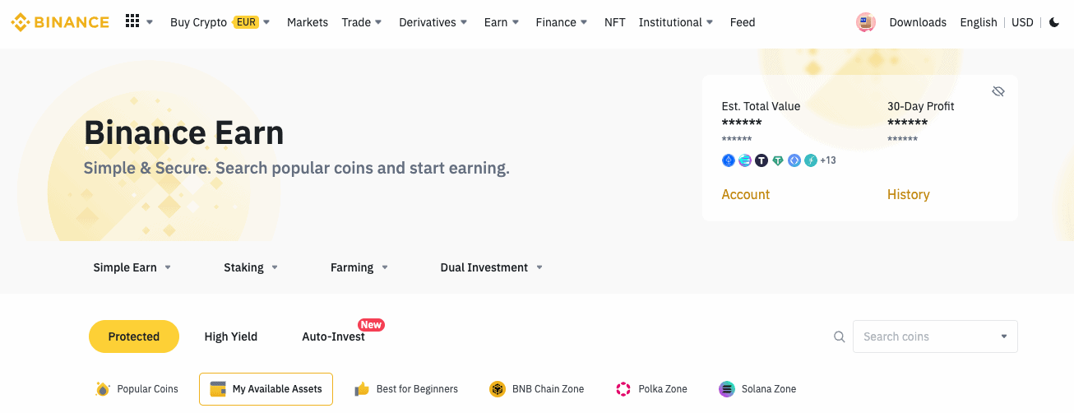Switch to the High Yield tab
This screenshot has width=1074, height=413.
point(231,336)
